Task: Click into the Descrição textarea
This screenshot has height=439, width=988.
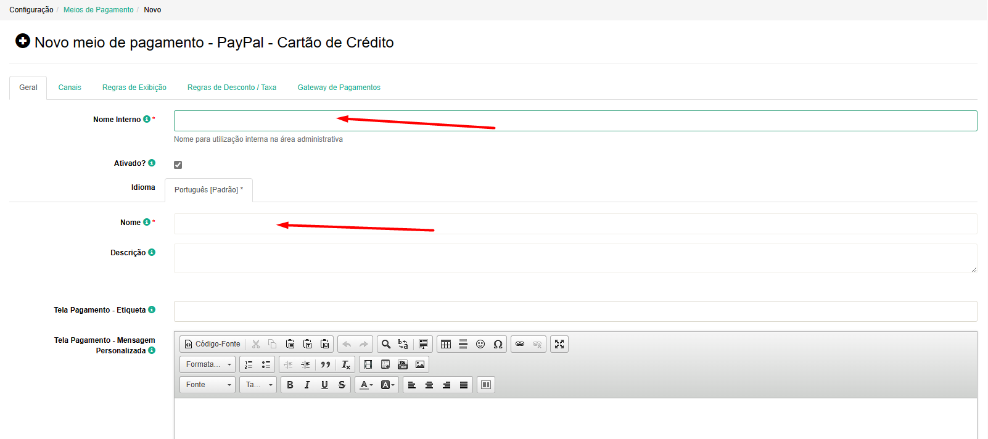Action: (575, 258)
